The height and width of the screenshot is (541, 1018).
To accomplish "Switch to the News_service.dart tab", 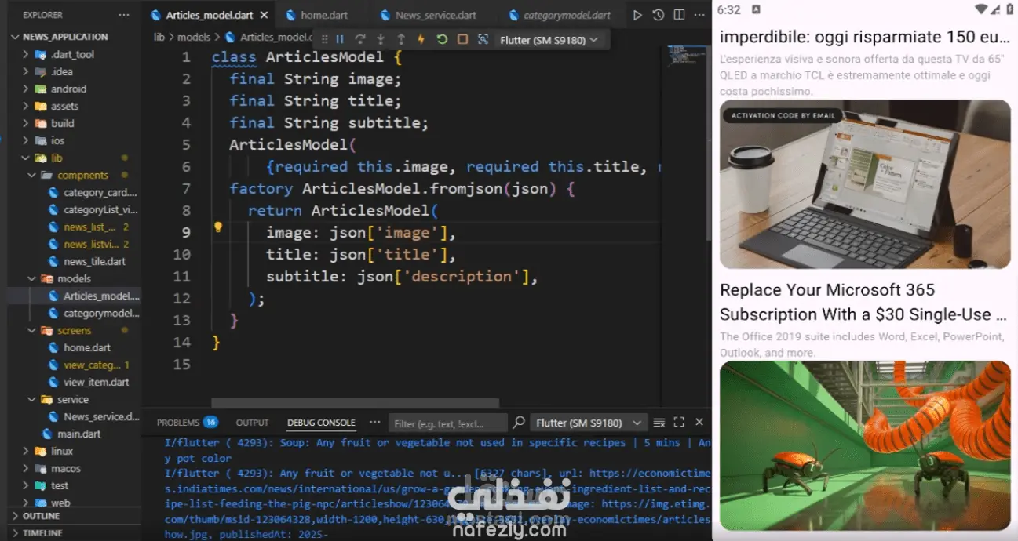I will (435, 15).
